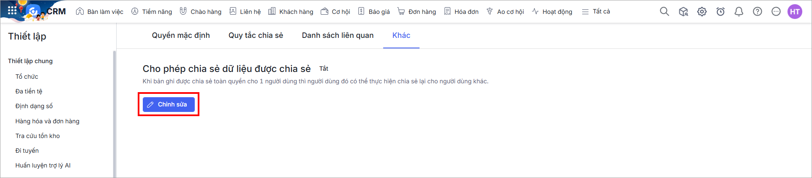The height and width of the screenshot is (178, 812).
Task: Open the help question mark icon
Action: click(758, 12)
